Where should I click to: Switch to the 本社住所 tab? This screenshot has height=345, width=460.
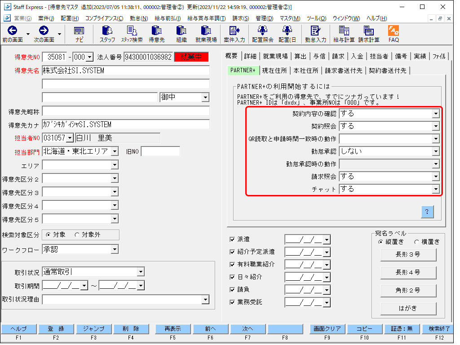coord(305,71)
